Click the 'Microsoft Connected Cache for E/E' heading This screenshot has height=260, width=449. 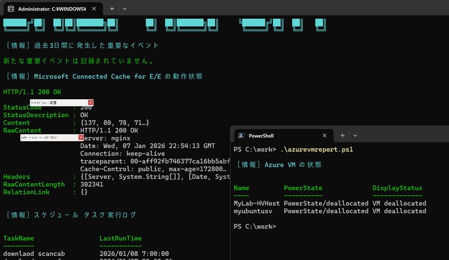pyautogui.click(x=97, y=76)
